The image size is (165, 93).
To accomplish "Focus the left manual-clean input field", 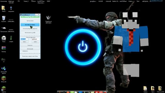I will [x=24, y=39].
